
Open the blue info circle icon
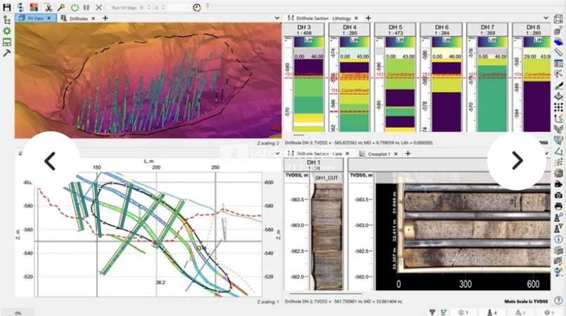558,239
